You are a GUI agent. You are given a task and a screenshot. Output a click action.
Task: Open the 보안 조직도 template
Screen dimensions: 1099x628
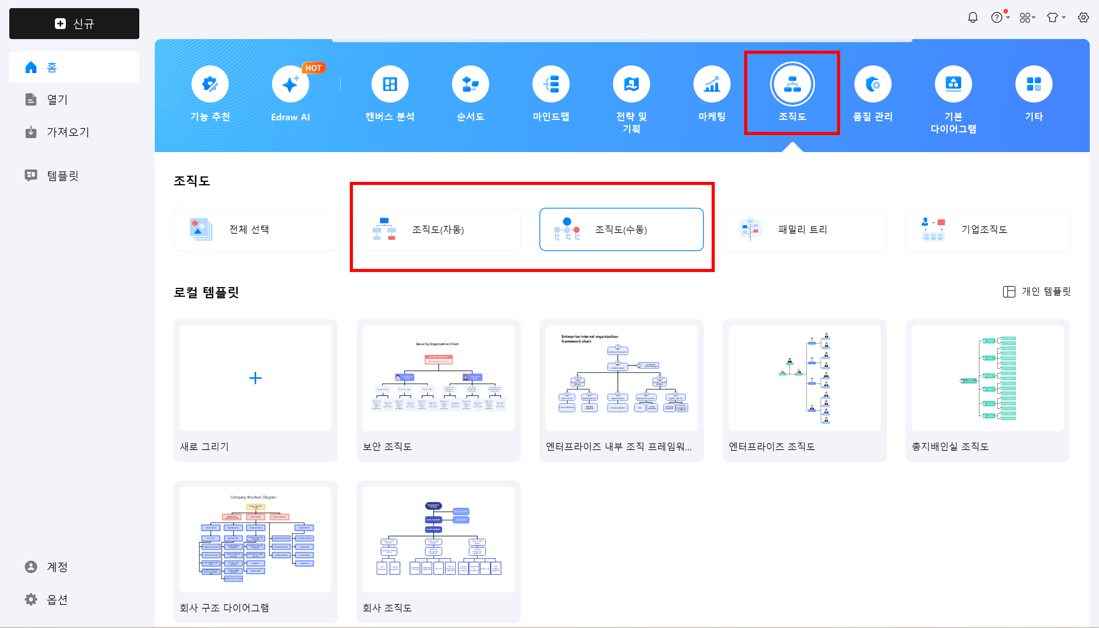pyautogui.click(x=438, y=390)
